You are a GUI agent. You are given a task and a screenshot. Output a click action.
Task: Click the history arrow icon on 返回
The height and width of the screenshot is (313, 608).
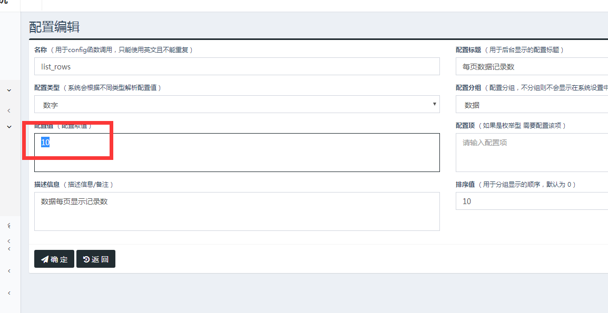click(86, 259)
